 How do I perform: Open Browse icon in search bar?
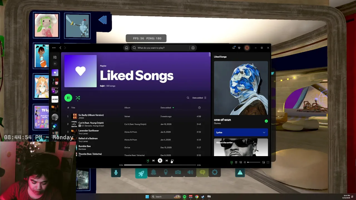(x=193, y=48)
